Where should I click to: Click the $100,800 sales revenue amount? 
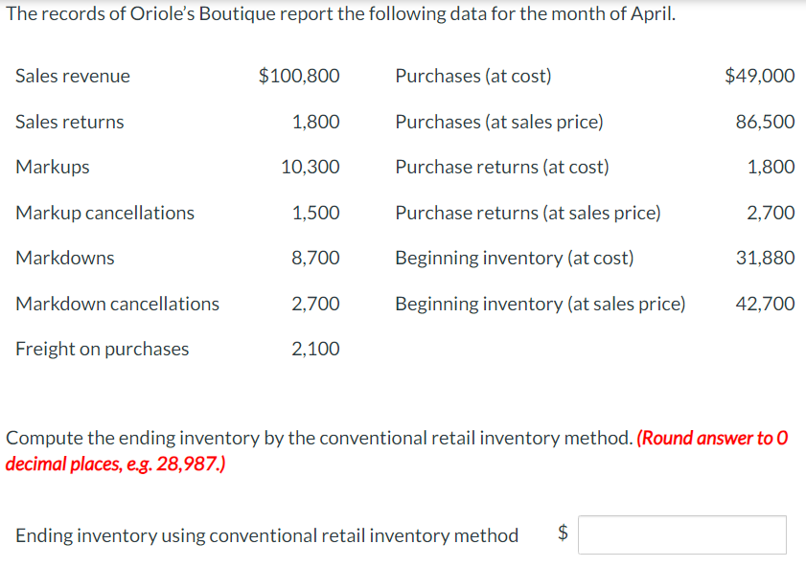click(298, 76)
